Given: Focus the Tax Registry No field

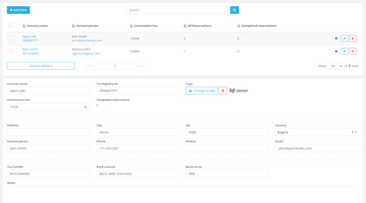Looking at the screenshot, I should click(x=138, y=91).
